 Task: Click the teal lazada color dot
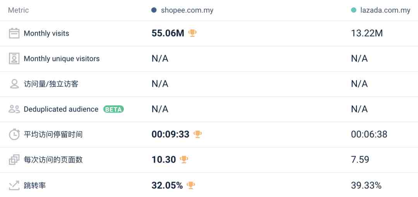pyautogui.click(x=354, y=10)
